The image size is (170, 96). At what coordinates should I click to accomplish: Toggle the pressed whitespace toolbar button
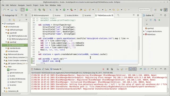pos(23,10)
